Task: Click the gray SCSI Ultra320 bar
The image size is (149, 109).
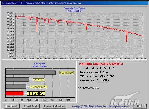Action: click(x=31, y=73)
